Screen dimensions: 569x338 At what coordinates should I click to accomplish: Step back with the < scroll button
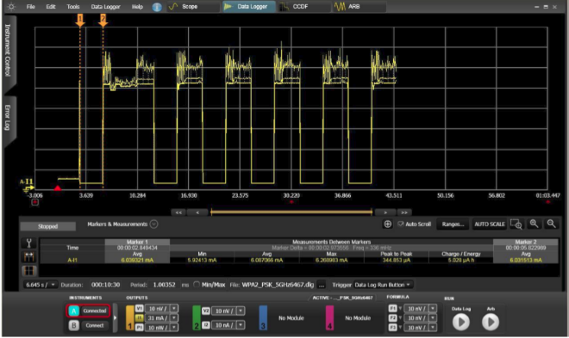[x=197, y=212]
